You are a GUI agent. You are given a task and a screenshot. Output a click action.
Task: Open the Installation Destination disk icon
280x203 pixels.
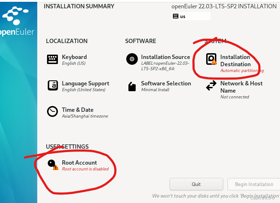[x=211, y=59]
